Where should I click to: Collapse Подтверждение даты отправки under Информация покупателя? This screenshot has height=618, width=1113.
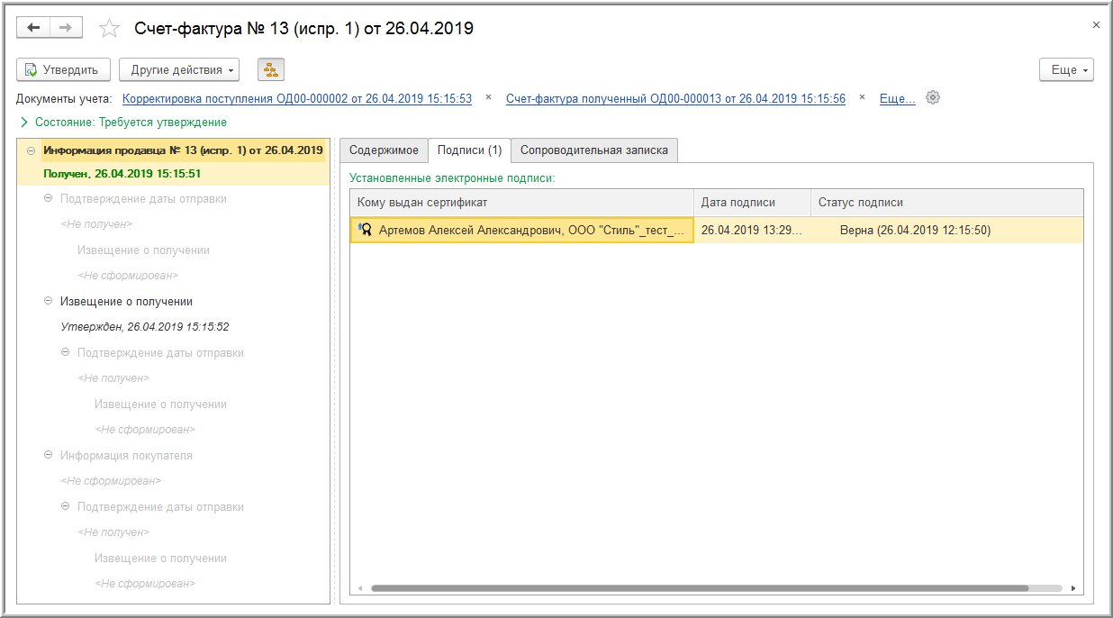65,506
